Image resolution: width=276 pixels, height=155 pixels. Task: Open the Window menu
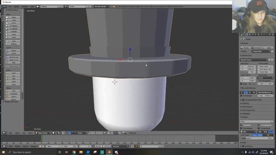pyautogui.click(x=25, y=6)
